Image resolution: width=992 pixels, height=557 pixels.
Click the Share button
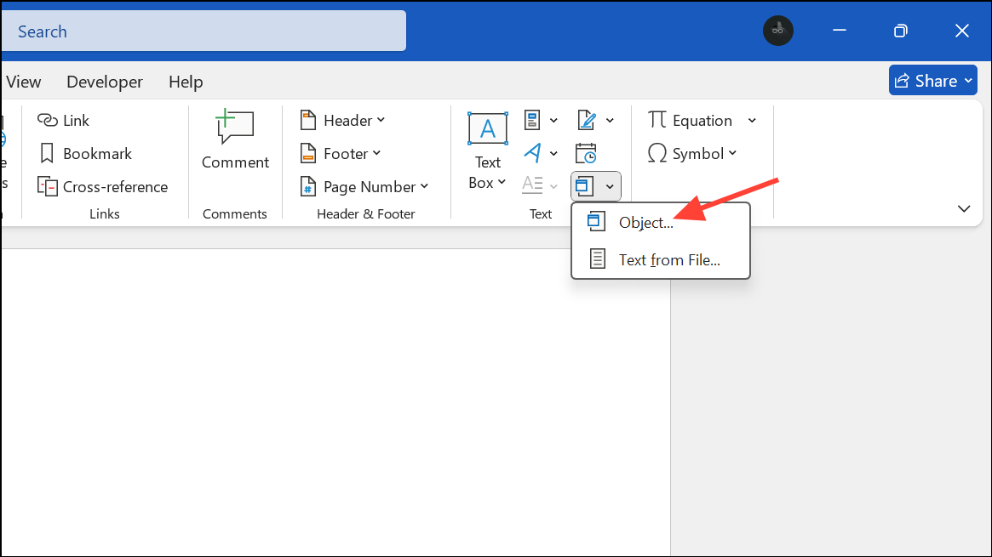tap(934, 81)
